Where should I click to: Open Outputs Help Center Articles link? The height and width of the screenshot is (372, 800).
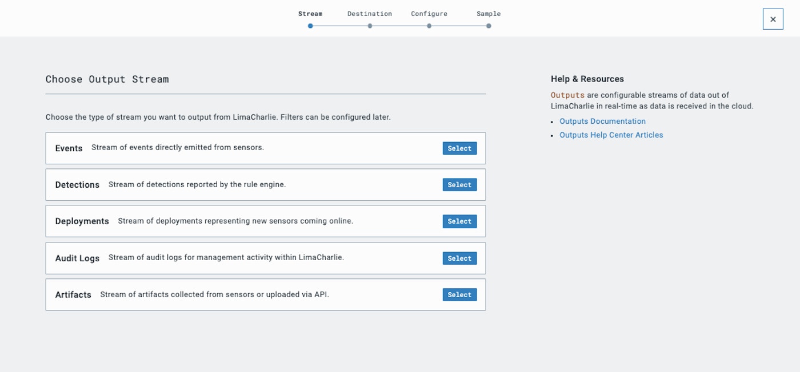[x=611, y=135]
